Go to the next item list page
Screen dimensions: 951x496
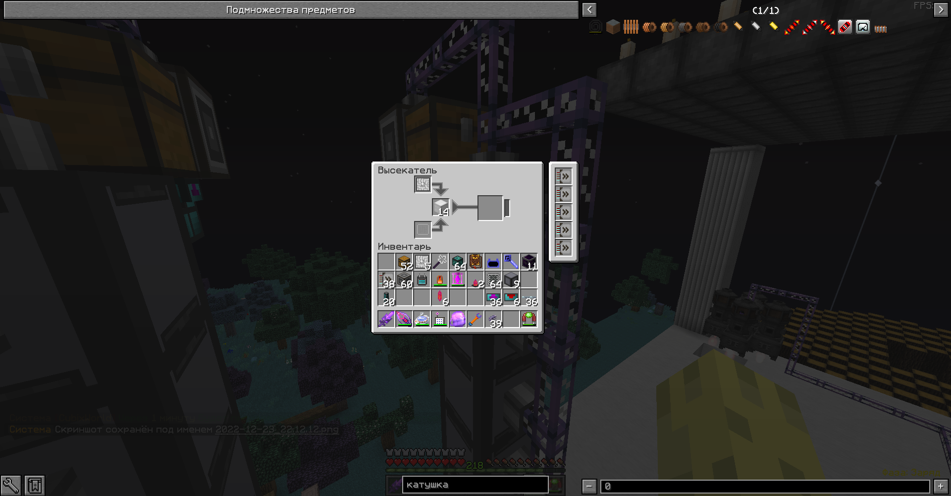(940, 9)
